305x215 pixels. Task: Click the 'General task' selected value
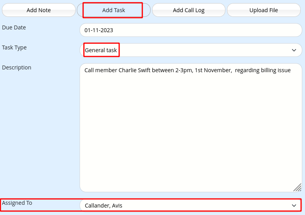coord(101,50)
